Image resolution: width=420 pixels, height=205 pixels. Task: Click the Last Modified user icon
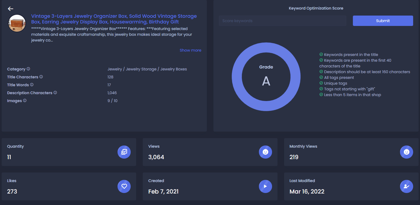pos(407,186)
